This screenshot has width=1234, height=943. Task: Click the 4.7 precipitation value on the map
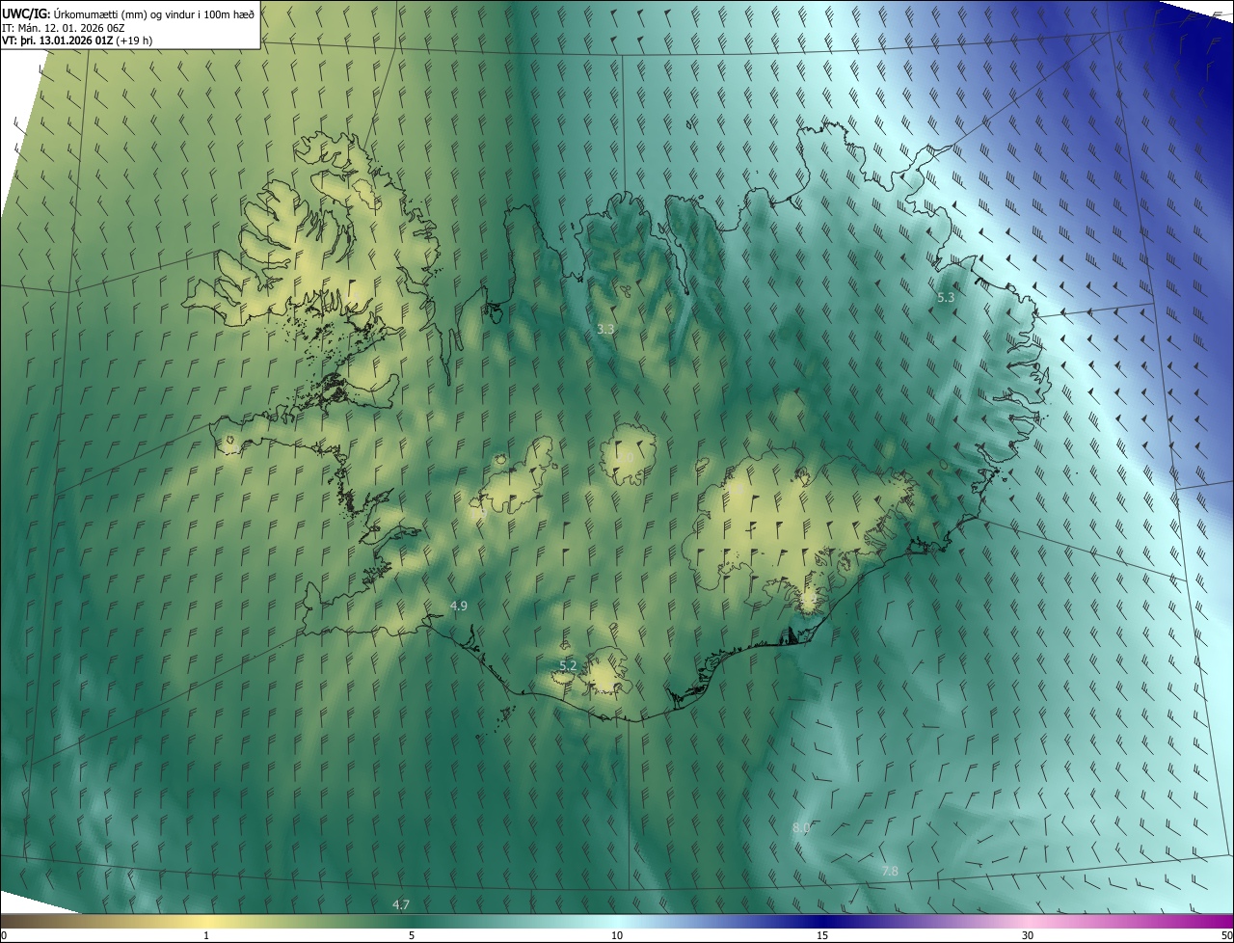401,904
